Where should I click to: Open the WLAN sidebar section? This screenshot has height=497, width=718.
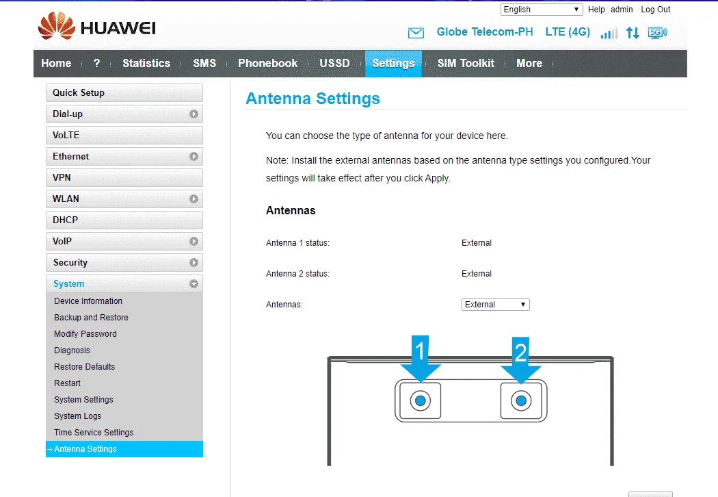[124, 199]
